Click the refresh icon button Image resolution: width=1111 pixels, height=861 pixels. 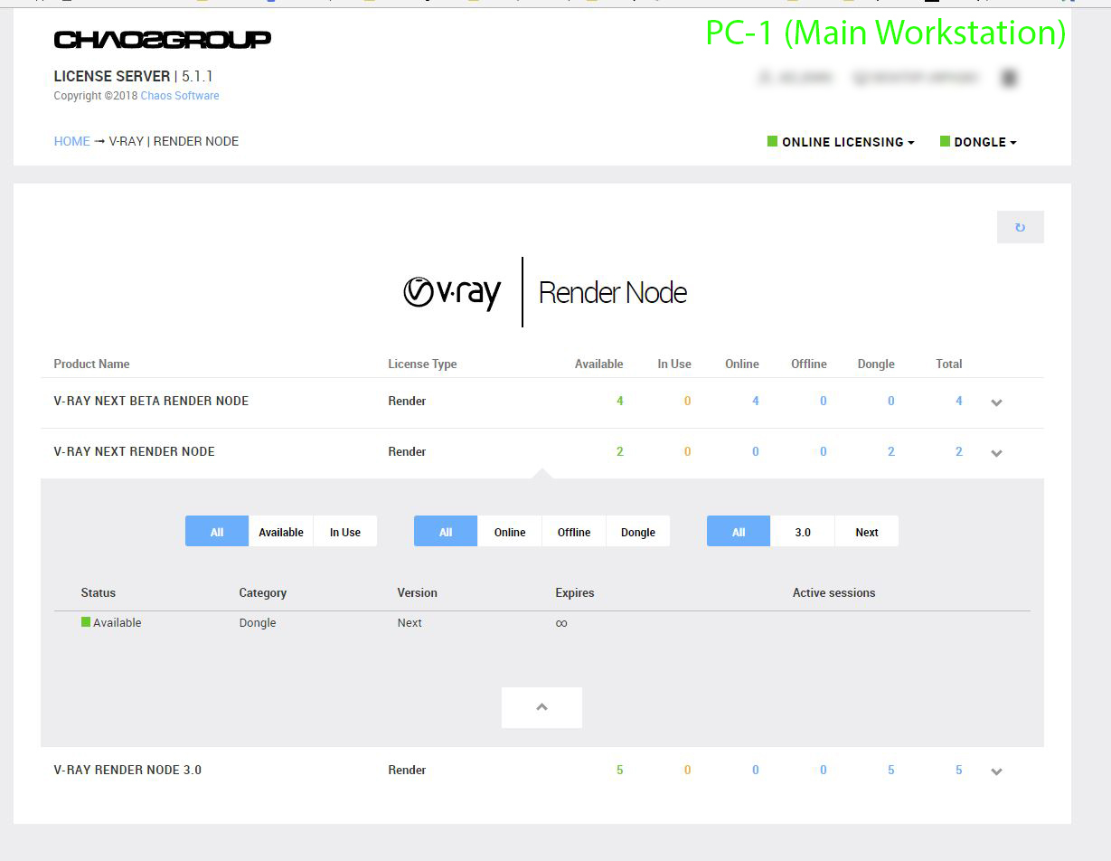coord(1020,227)
